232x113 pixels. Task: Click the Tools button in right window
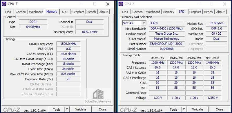coord(173,109)
